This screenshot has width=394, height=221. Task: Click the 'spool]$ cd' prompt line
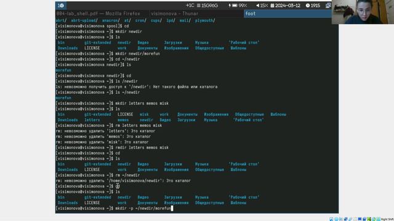pyautogui.click(x=92, y=26)
